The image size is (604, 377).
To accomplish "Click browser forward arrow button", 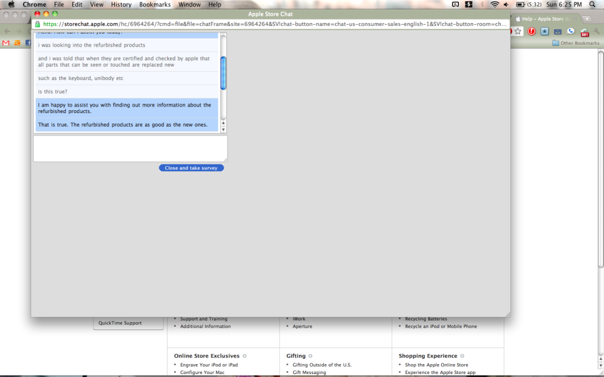I will pyautogui.click(x=18, y=32).
